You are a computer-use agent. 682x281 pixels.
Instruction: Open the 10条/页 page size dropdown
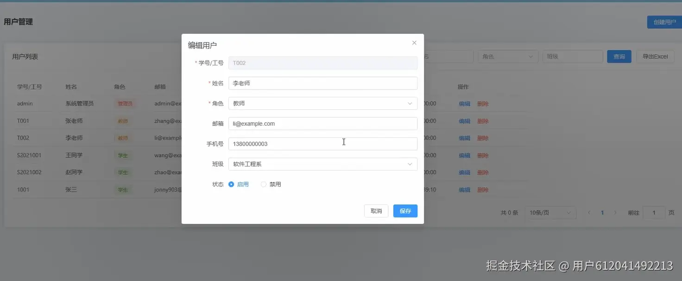click(550, 212)
